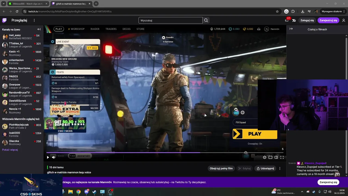Open xntentacion Fortnite channel

click(22, 62)
